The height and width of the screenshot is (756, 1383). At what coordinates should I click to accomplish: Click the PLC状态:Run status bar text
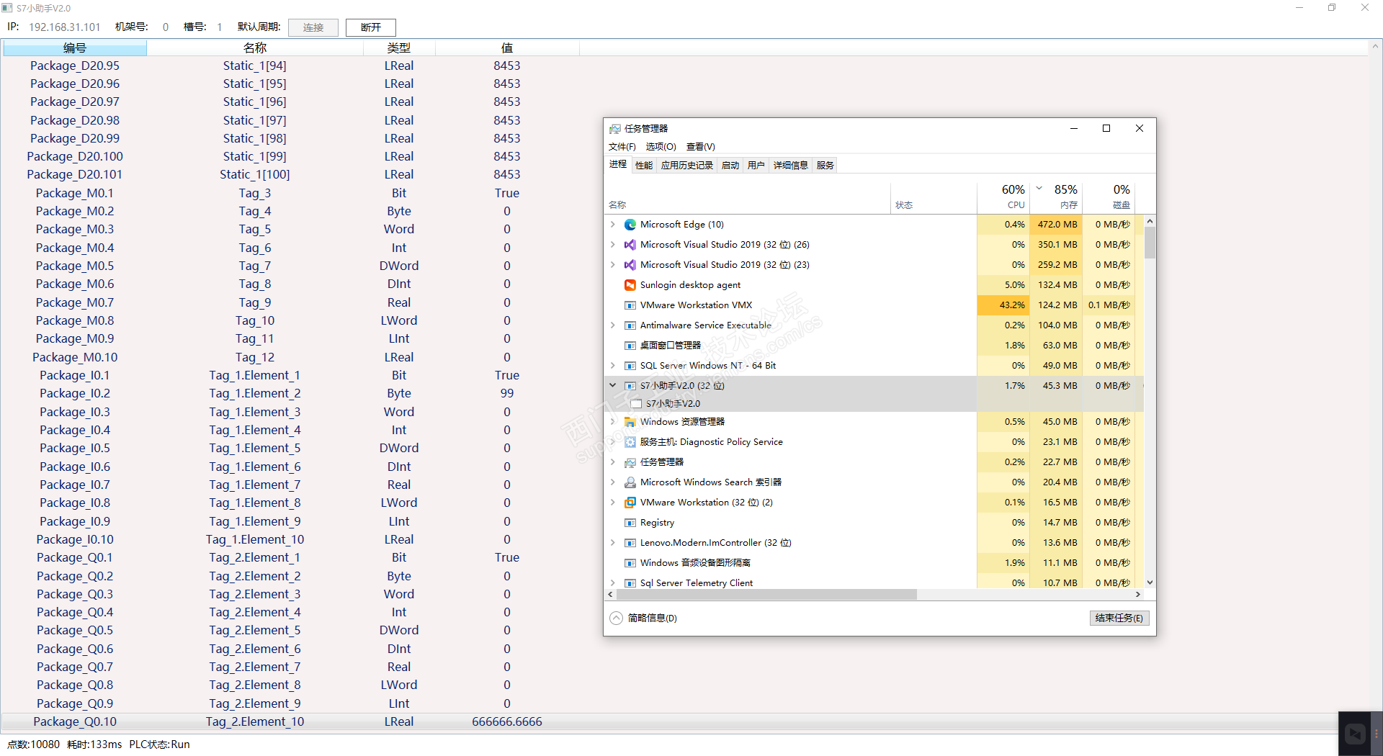(x=160, y=744)
